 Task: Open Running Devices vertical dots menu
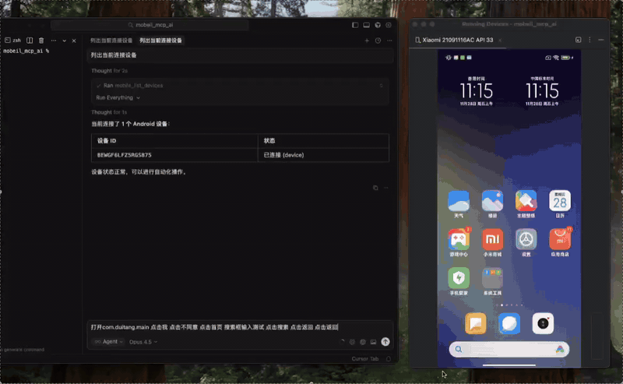tap(590, 40)
